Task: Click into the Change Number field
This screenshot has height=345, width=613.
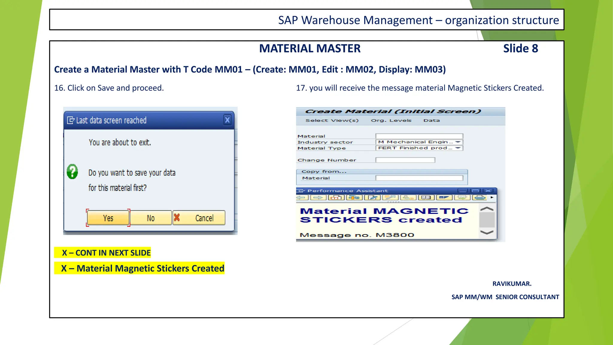Action: point(405,160)
